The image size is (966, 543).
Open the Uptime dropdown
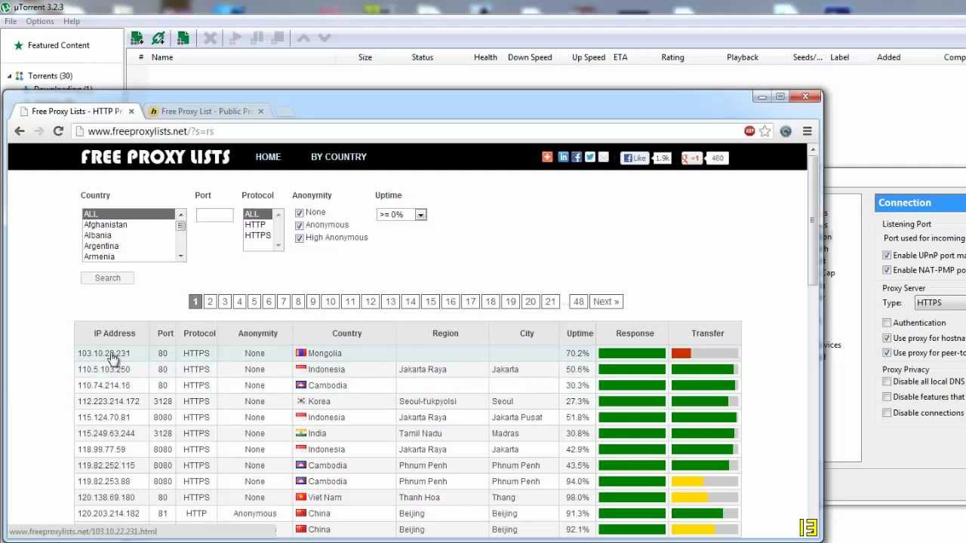click(x=401, y=215)
